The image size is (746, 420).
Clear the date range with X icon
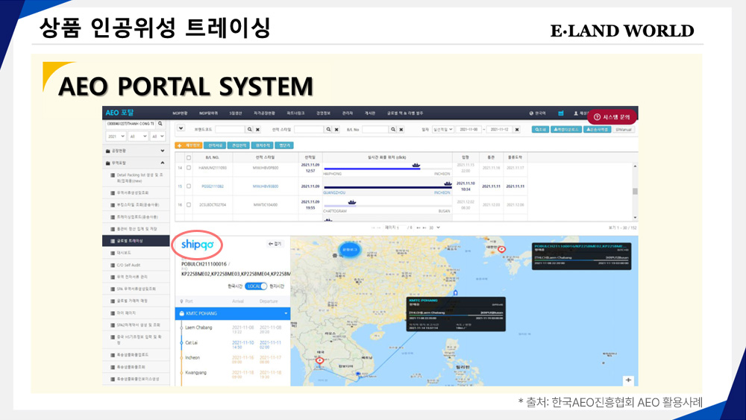pyautogui.click(x=517, y=129)
